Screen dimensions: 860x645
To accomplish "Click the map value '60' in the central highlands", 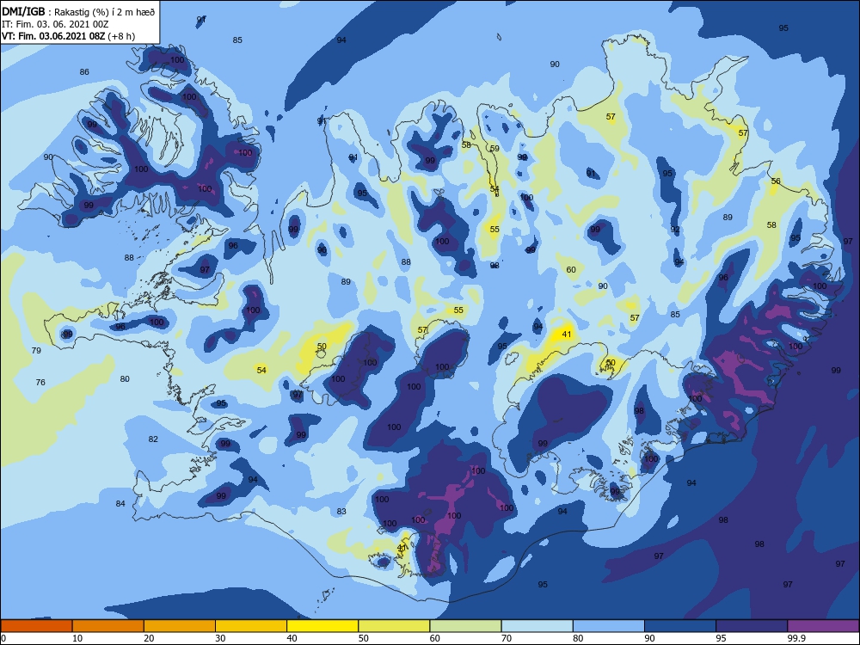I will (x=571, y=269).
